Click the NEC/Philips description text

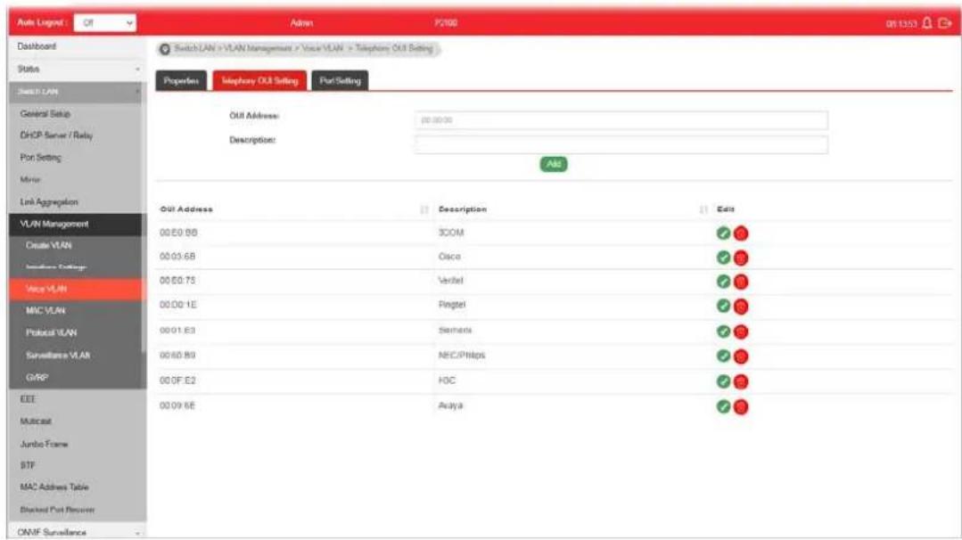point(461,356)
